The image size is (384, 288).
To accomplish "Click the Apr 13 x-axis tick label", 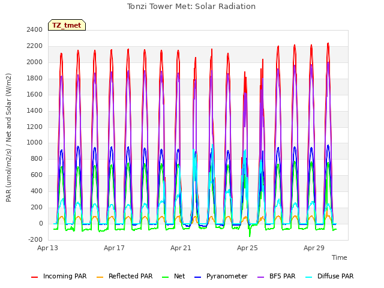I will click(47, 248).
